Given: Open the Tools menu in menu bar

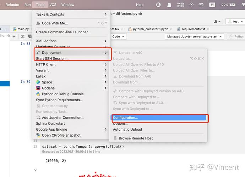Looking at the screenshot, I should 40,5.
